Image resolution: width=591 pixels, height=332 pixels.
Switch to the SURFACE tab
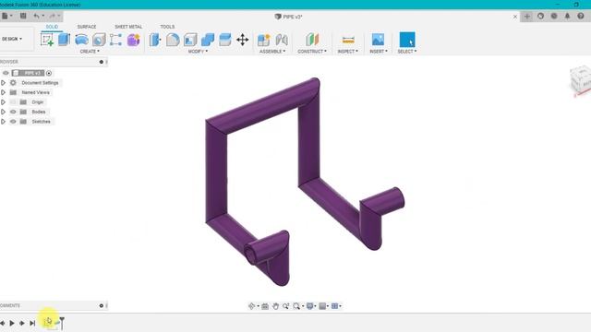click(87, 27)
